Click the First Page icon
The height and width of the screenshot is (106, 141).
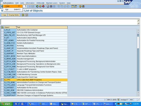tap(59, 6)
